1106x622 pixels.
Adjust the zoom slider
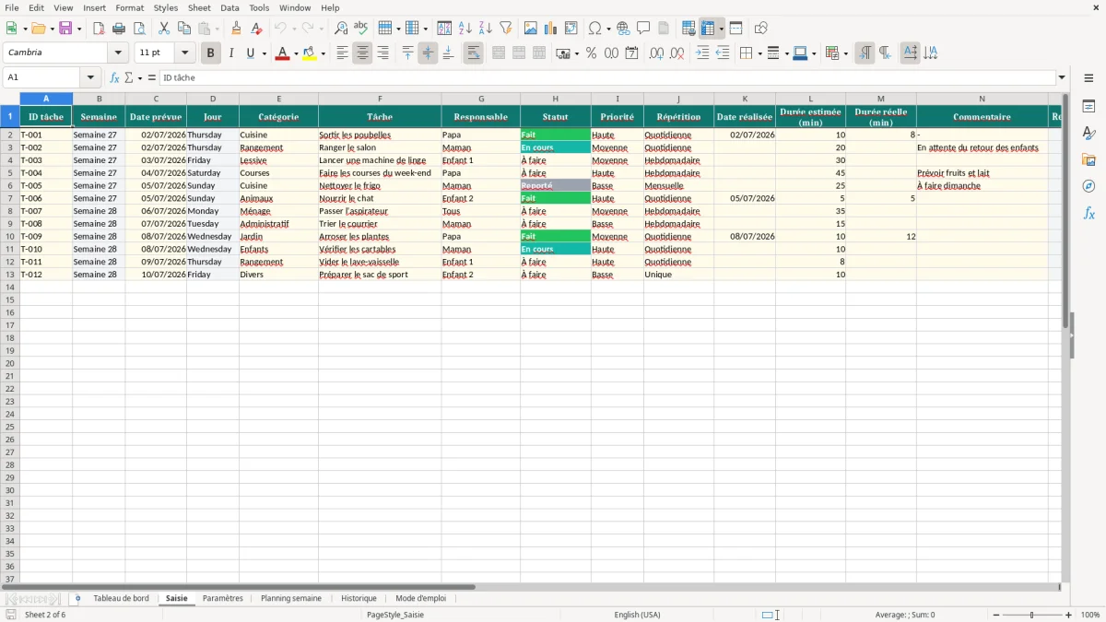coord(1032,615)
